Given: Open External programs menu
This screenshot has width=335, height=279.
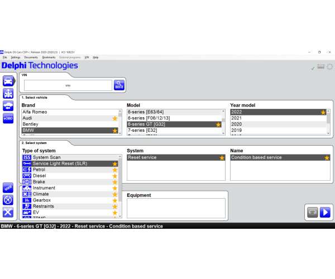Looking at the screenshot, I should point(70,57).
